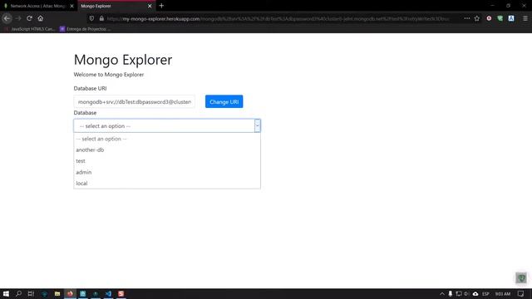Click the browser Back arrow

click(7, 18)
